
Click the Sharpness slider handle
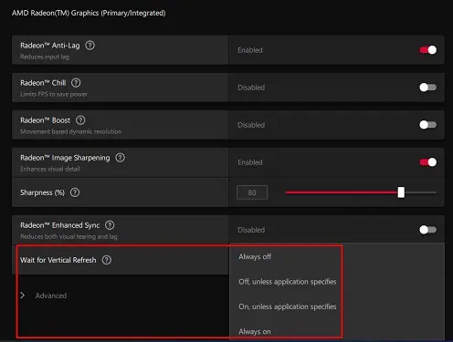[x=401, y=192]
